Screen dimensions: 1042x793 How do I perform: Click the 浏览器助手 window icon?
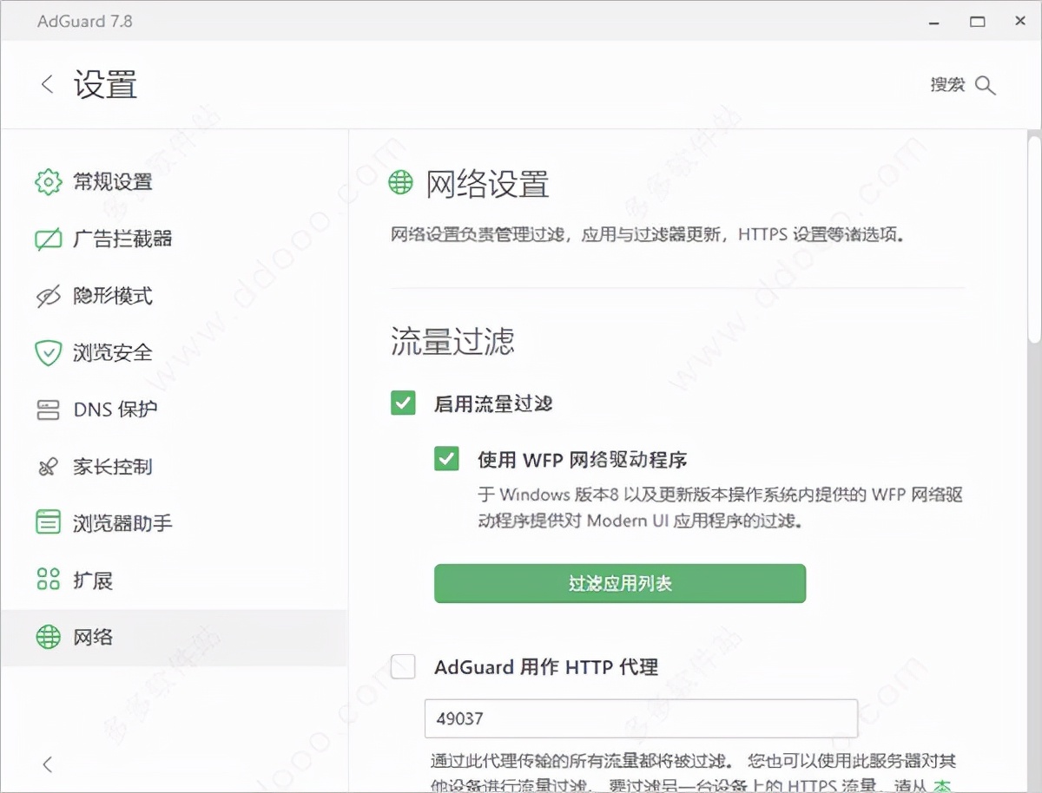(x=48, y=523)
